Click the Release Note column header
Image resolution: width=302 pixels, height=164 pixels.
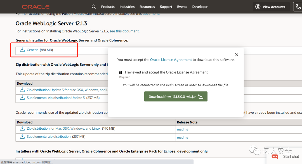pos(187,122)
